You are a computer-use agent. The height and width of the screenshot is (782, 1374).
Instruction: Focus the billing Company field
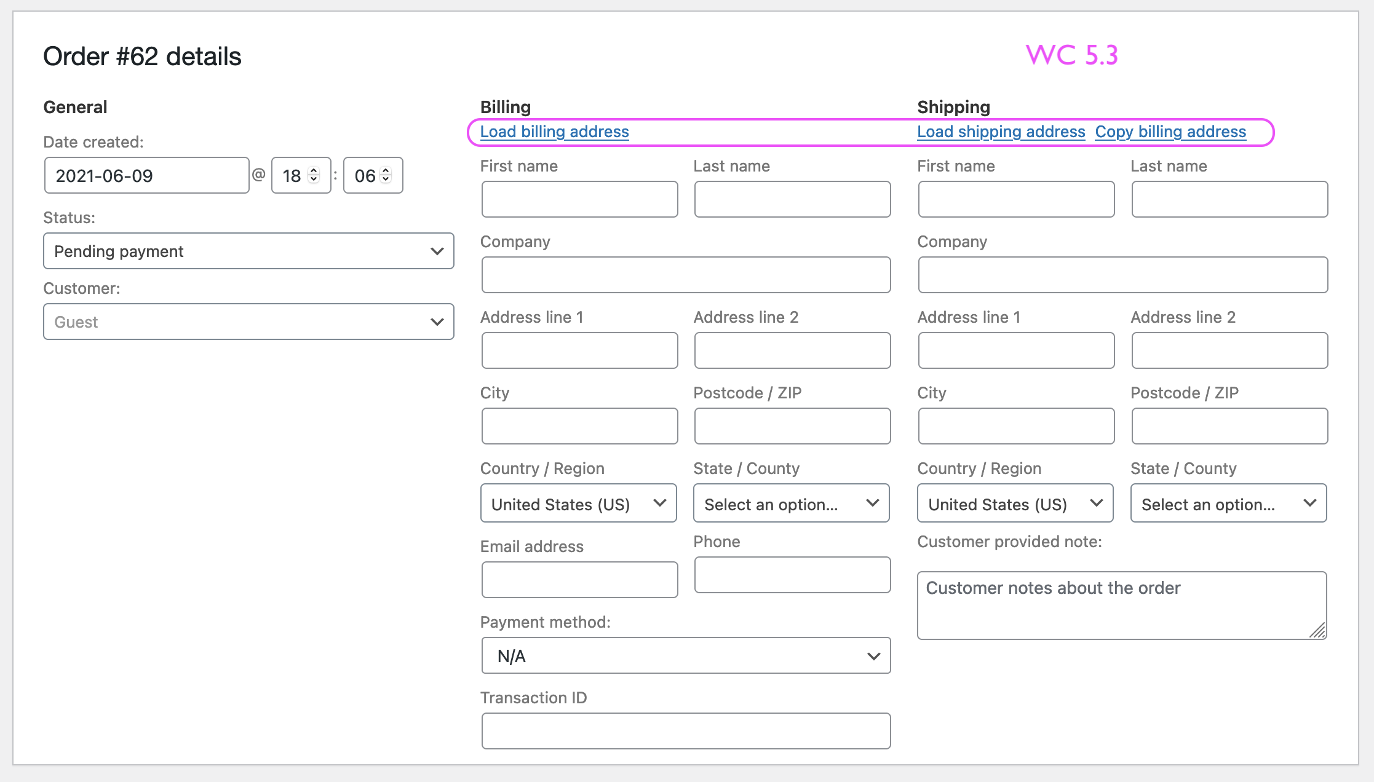click(x=686, y=275)
